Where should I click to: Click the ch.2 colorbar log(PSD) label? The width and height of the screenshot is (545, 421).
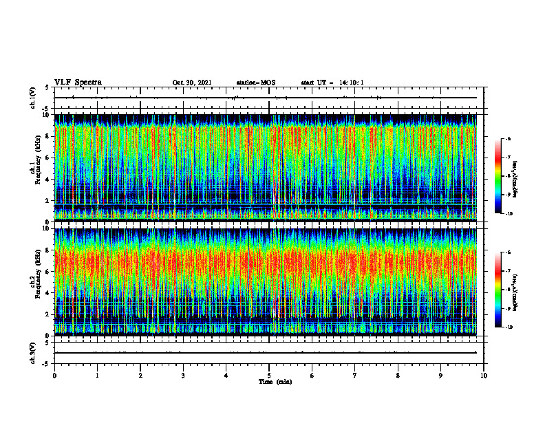pos(515,292)
